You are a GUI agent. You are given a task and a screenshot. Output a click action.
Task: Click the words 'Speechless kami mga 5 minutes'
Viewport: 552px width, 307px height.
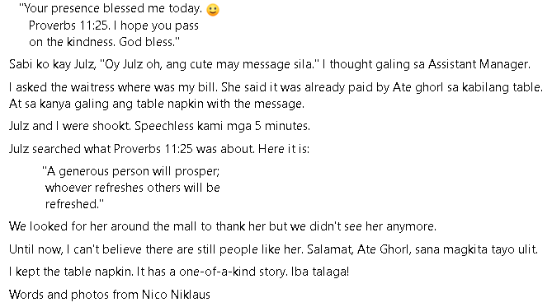pyautogui.click(x=223, y=126)
